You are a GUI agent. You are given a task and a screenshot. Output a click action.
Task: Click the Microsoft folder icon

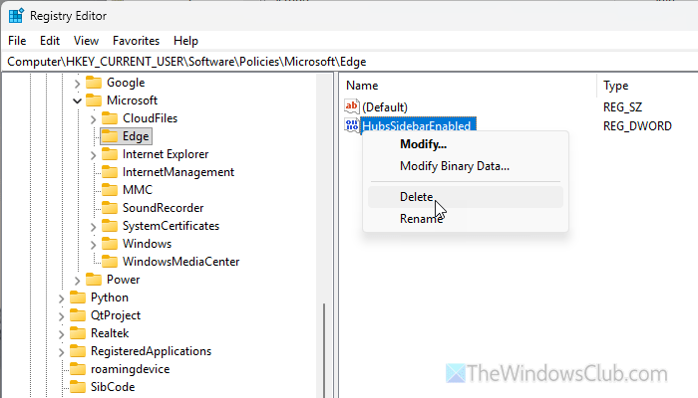(x=94, y=100)
